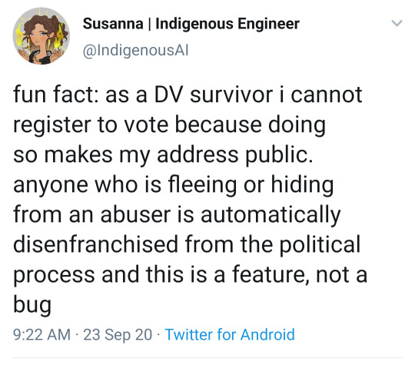This screenshot has height=365, width=415.
Task: Click the words "address public" in the tweet
Action: coord(235,155)
